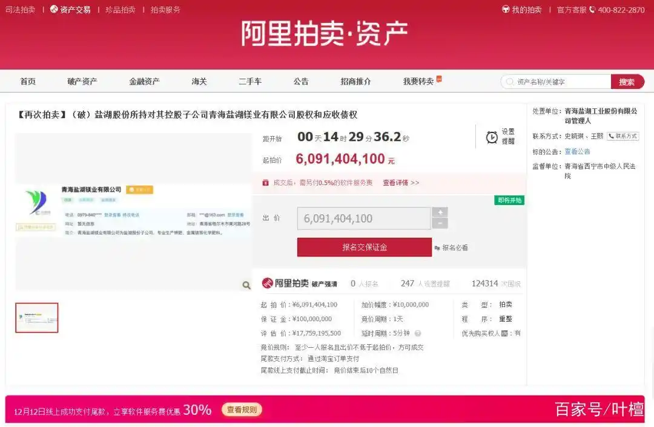This screenshot has height=427, width=654.
Task: Click the bid amount input field
Action: pos(362,218)
